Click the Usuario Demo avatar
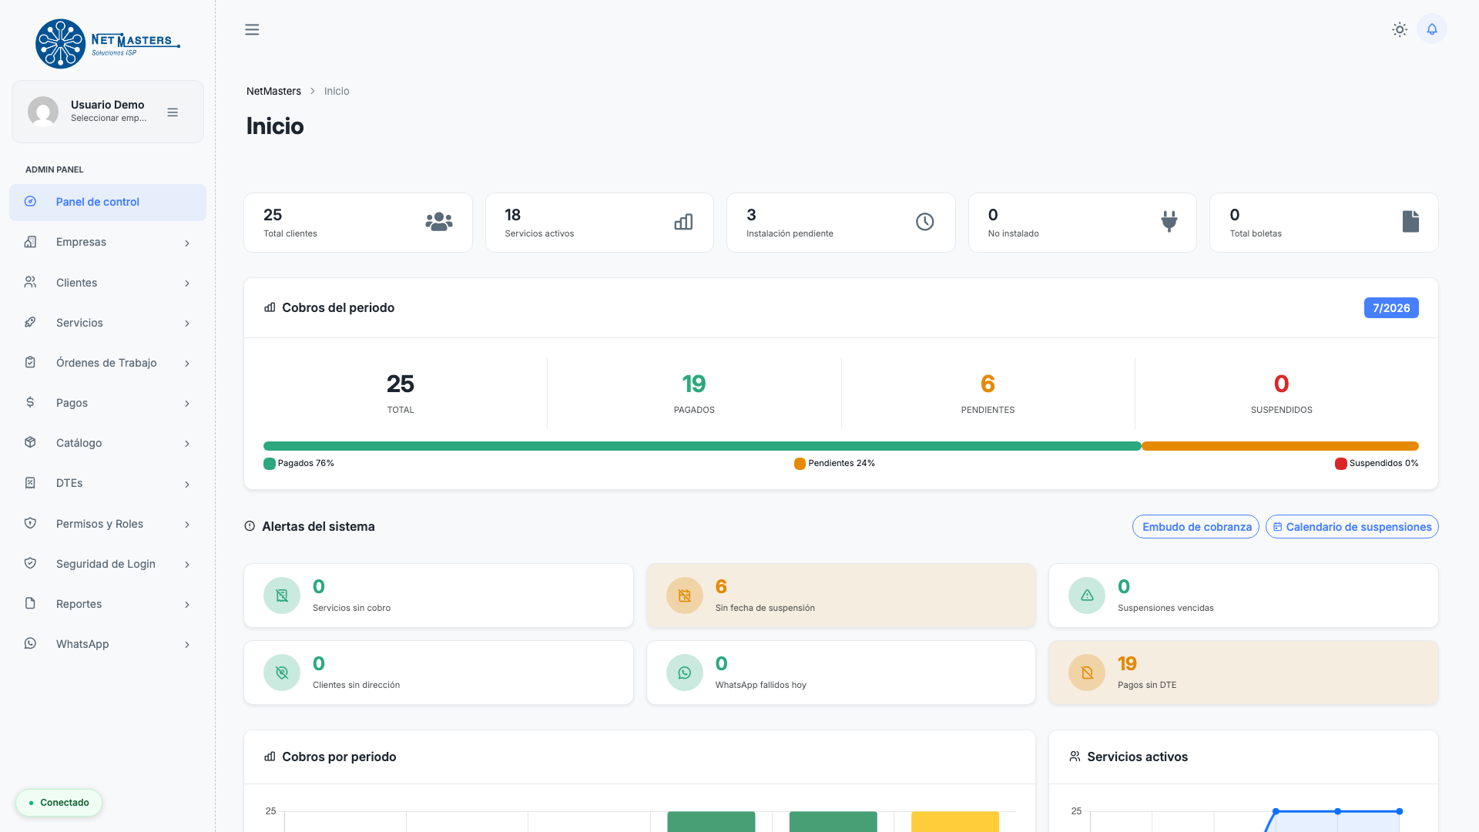 [x=43, y=112]
